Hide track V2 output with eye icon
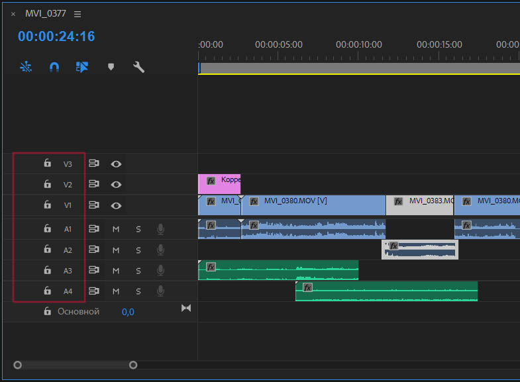This screenshot has width=520, height=382. [116, 185]
